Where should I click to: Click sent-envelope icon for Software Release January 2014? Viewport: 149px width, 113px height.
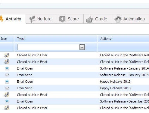7,75
